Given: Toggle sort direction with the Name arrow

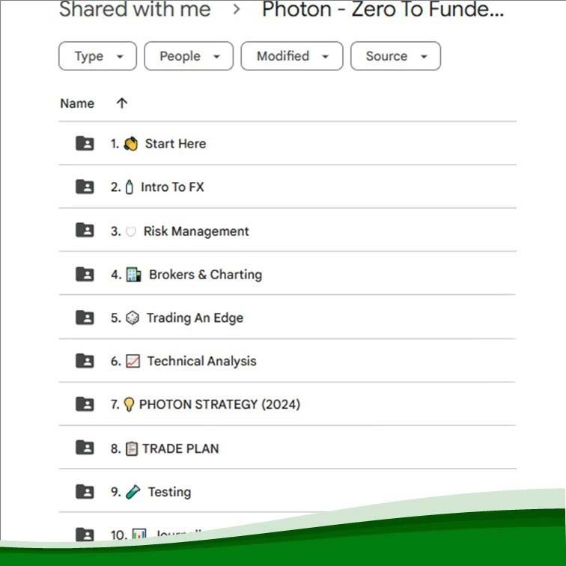Looking at the screenshot, I should 121,103.
